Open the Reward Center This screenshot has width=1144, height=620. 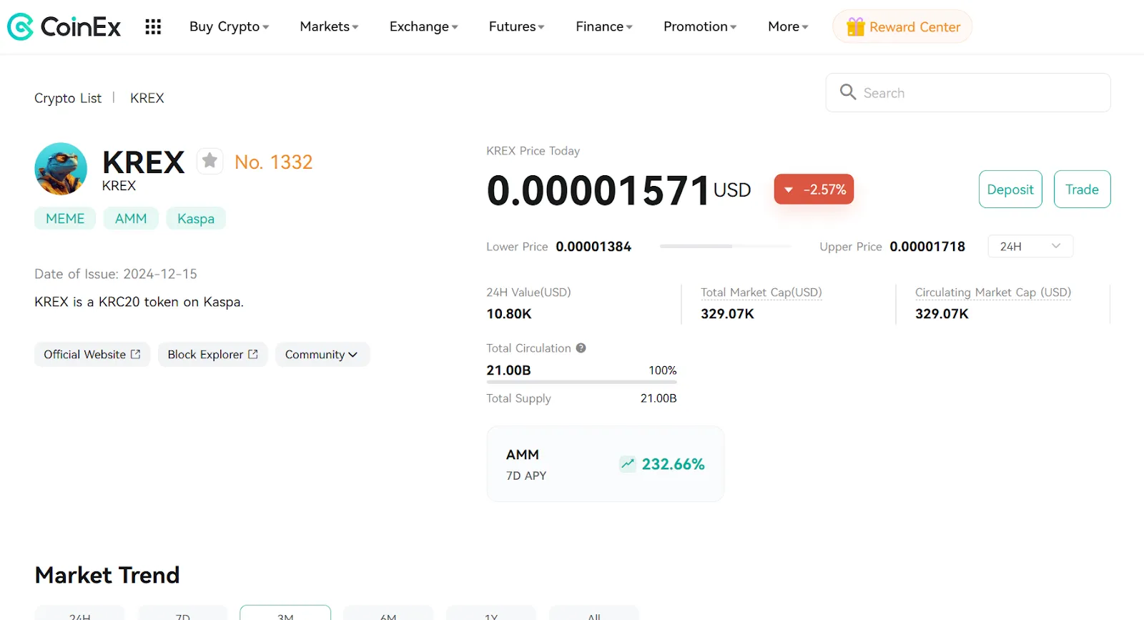902,27
